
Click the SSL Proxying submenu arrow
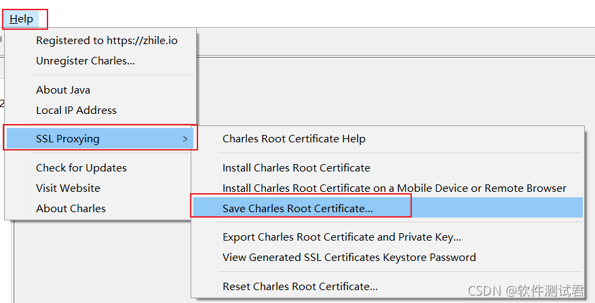185,139
